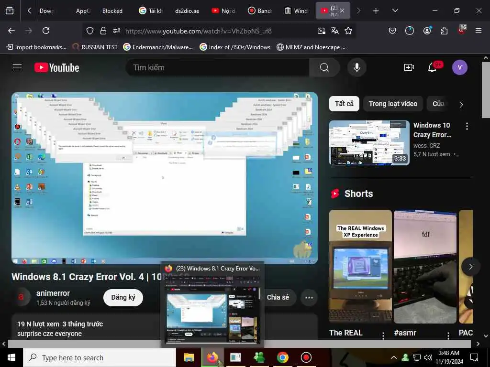Expand the list all tabs dropdown
This screenshot has width=490, height=367.
395,11
